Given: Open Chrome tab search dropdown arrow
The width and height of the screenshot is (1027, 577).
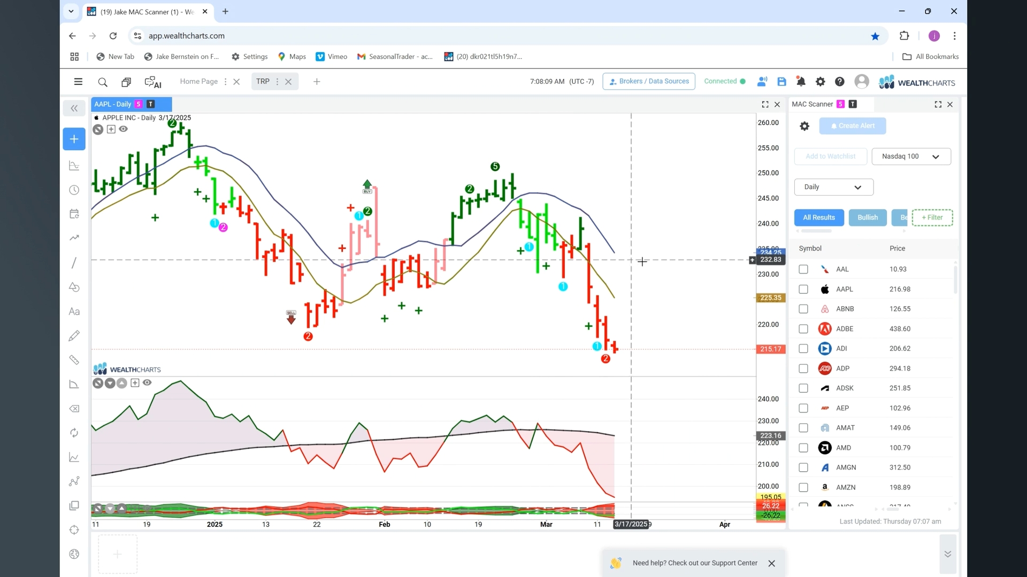Looking at the screenshot, I should click(71, 11).
